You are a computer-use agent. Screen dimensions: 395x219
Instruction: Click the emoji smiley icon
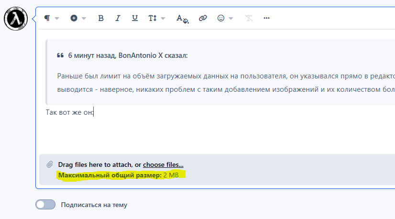pos(221,18)
